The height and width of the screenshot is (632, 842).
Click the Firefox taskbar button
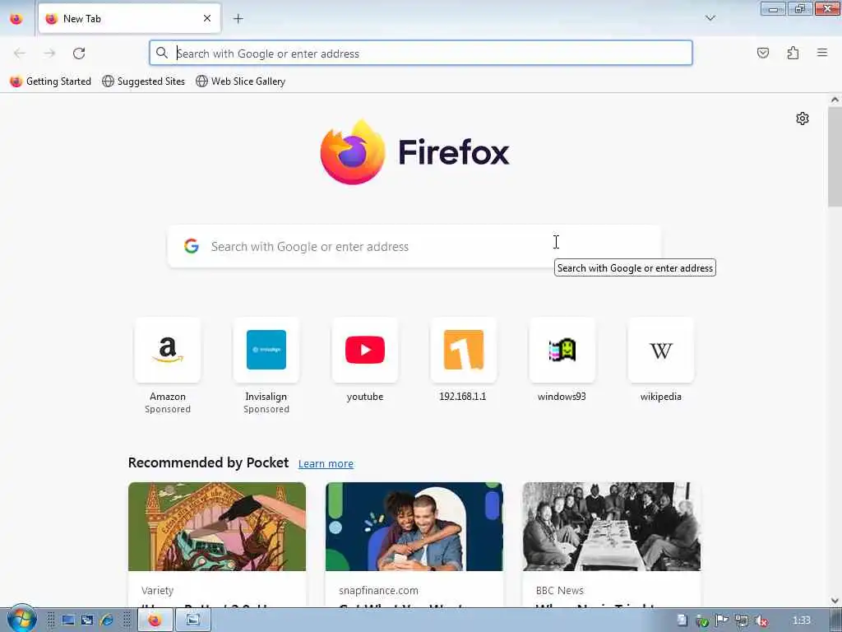(x=155, y=620)
